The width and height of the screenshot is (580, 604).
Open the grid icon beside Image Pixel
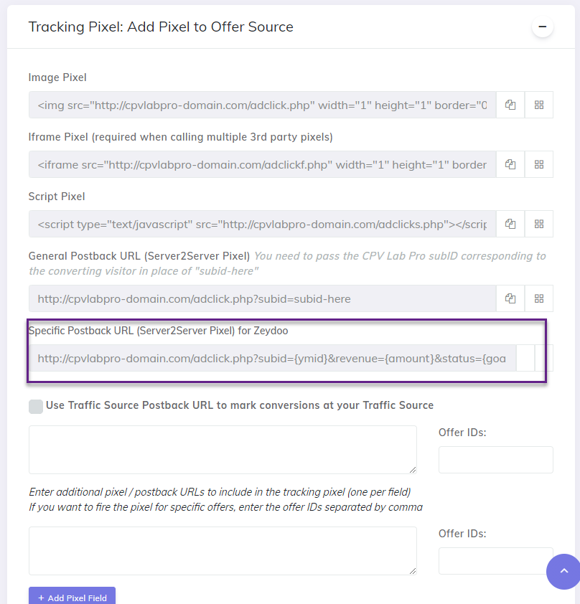pos(539,105)
